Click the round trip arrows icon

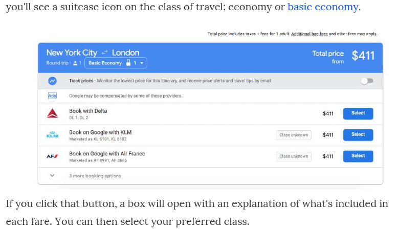pyautogui.click(x=104, y=53)
